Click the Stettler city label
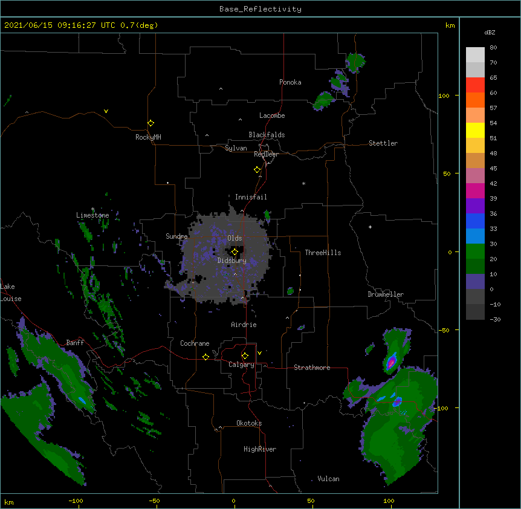This screenshot has height=509, width=521. point(383,143)
